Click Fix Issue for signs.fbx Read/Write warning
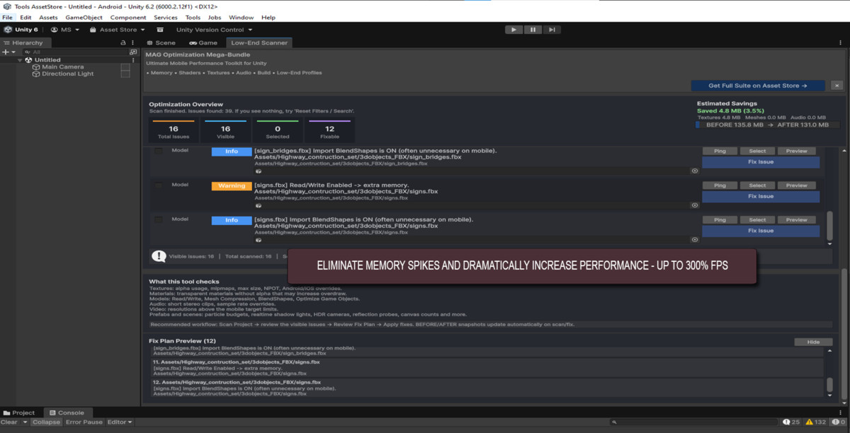The height and width of the screenshot is (433, 850). (x=761, y=197)
